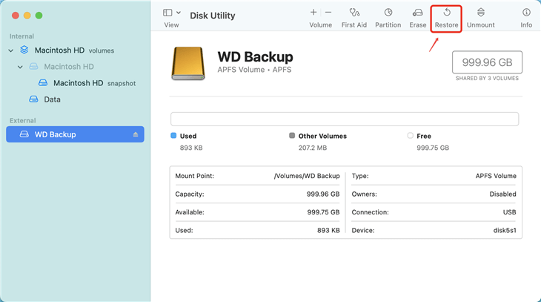Viewport: 541px width, 302px height.
Task: Expand the View dropdown chevron
Action: (179, 13)
